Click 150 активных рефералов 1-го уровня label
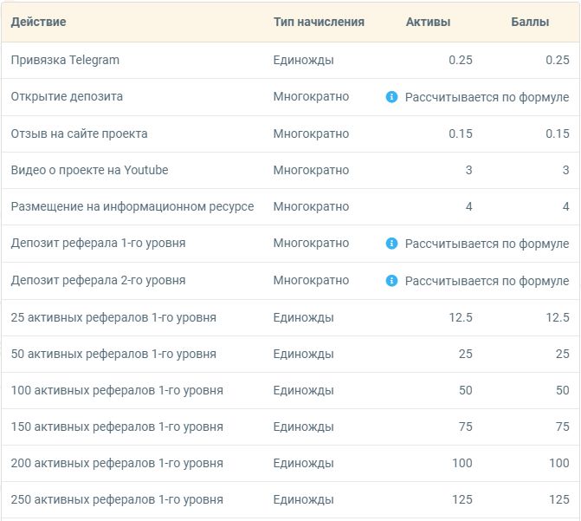 [117, 427]
